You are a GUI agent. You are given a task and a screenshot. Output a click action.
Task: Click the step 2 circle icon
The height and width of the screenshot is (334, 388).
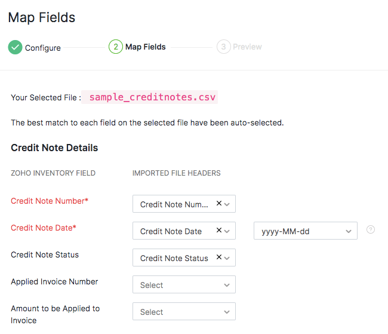pyautogui.click(x=116, y=47)
